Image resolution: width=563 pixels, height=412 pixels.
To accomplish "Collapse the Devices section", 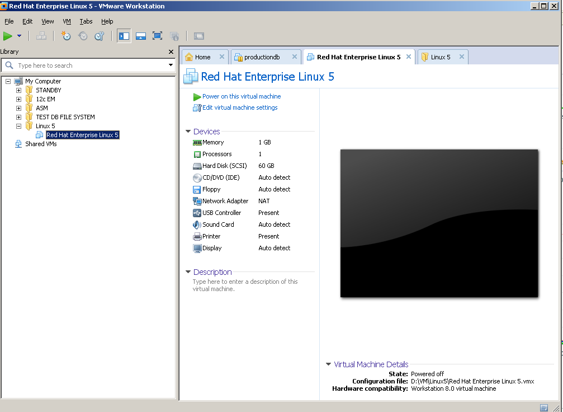I will tap(188, 132).
